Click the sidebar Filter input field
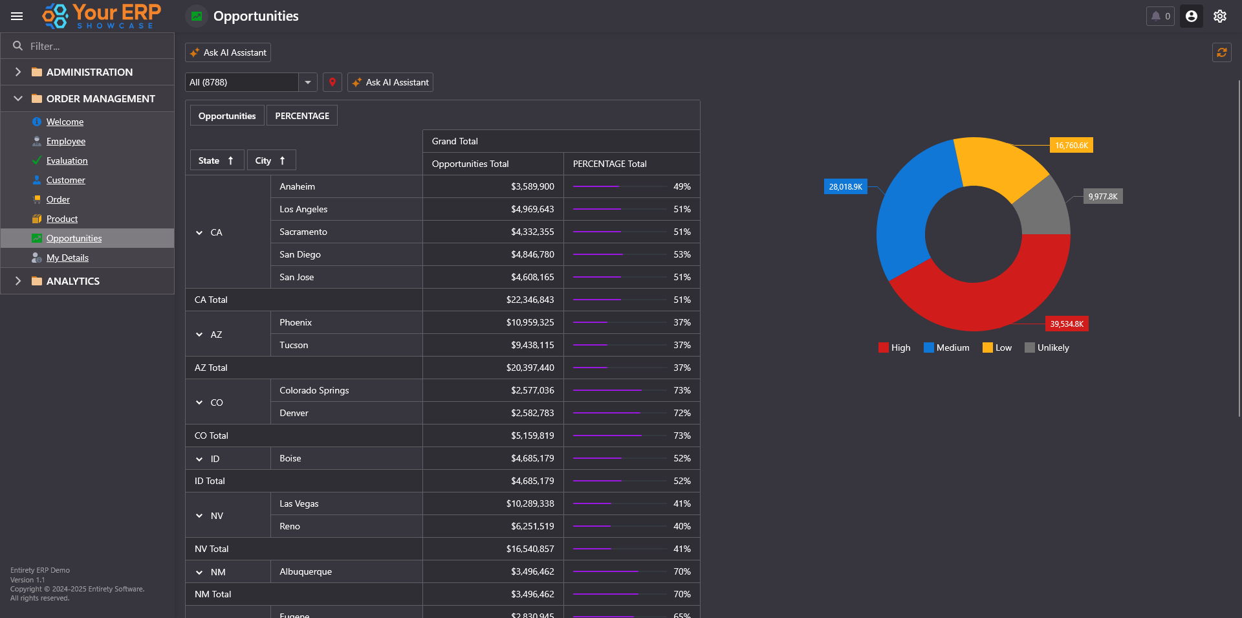This screenshot has height=618, width=1242. click(x=97, y=46)
